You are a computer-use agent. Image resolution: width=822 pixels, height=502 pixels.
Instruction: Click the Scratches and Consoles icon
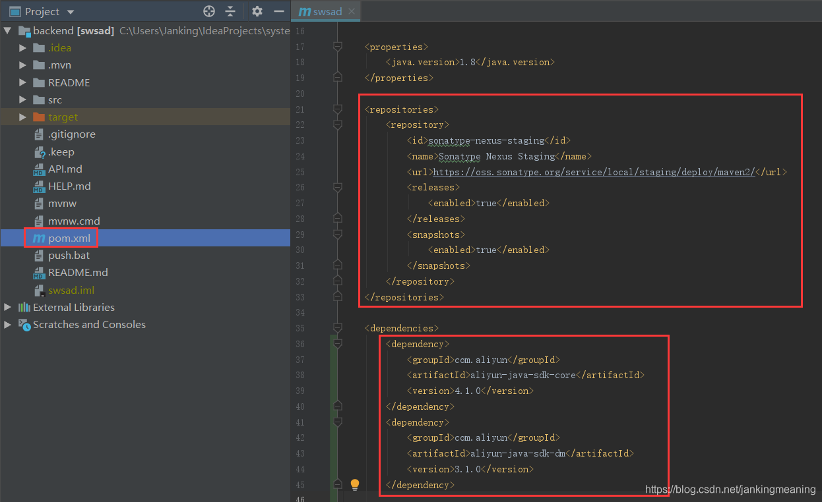pyautogui.click(x=24, y=324)
